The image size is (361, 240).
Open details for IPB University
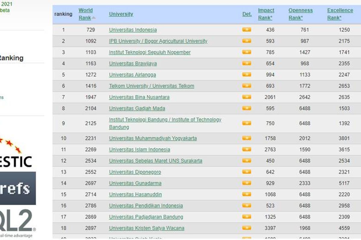pos(246,41)
